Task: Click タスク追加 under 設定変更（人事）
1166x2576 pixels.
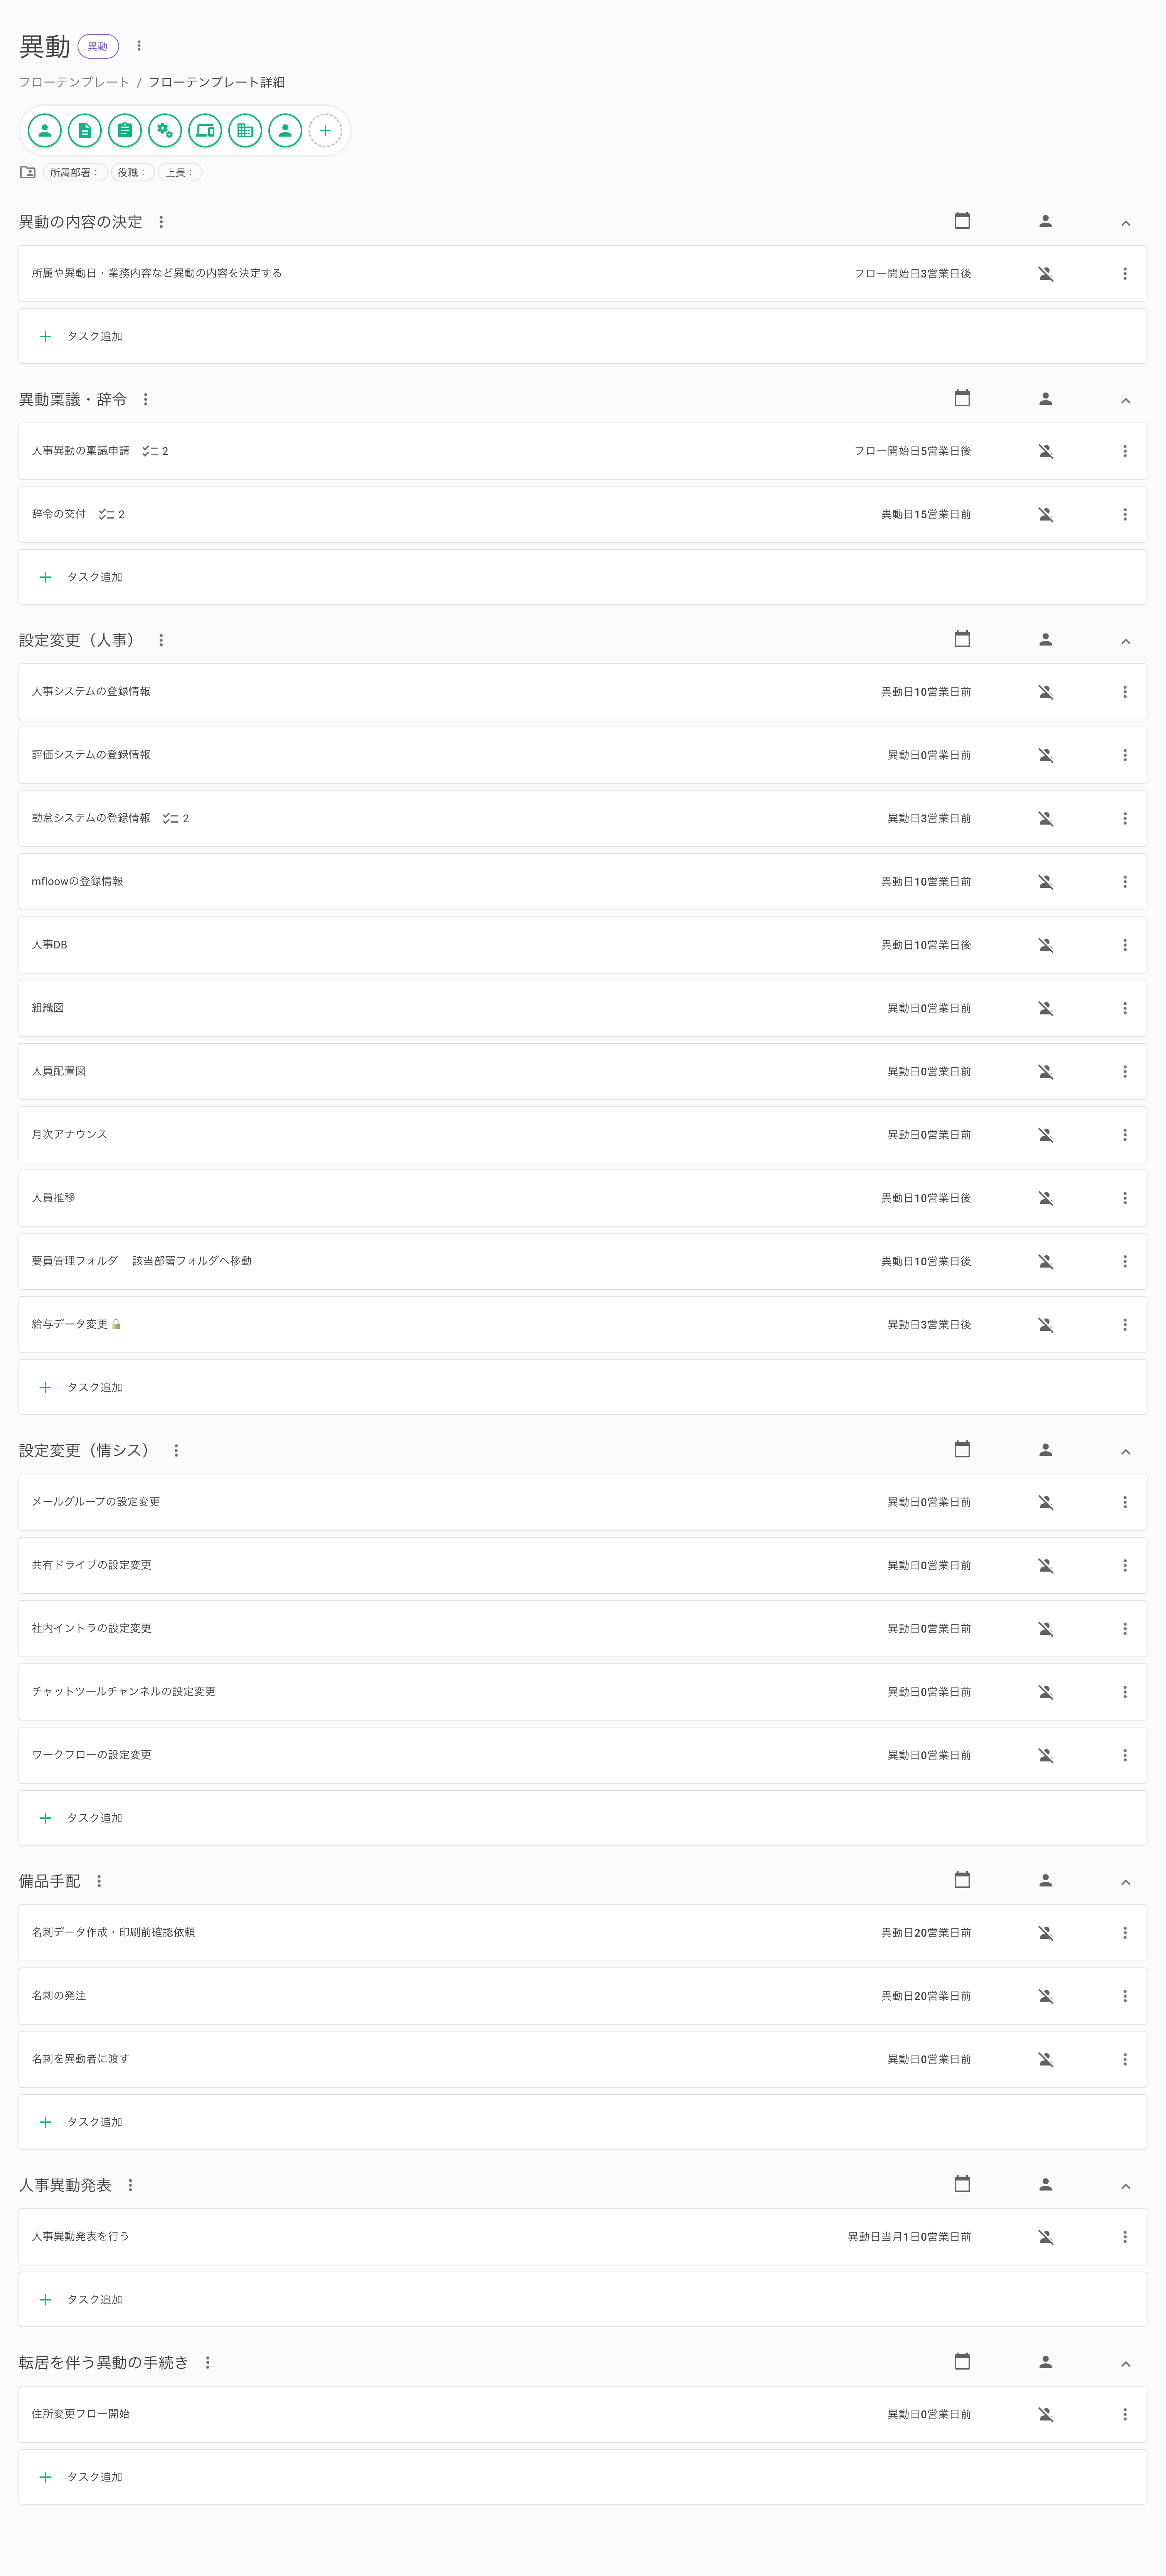Action: 583,1387
